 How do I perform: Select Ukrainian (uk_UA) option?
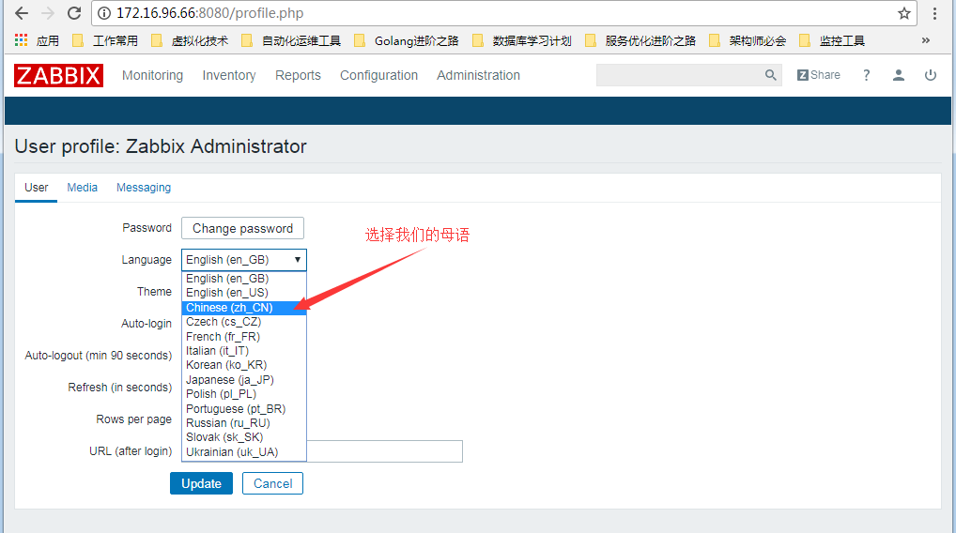[244, 452]
